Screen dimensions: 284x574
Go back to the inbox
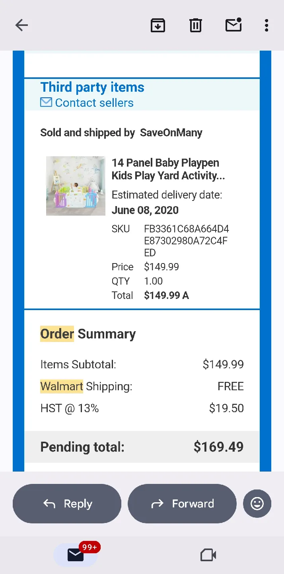tap(21, 25)
